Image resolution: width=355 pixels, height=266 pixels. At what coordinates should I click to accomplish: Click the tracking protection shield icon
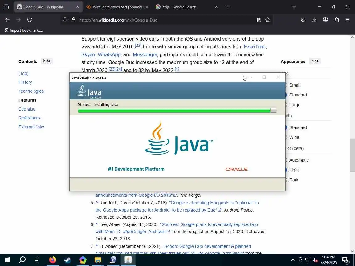point(65,20)
